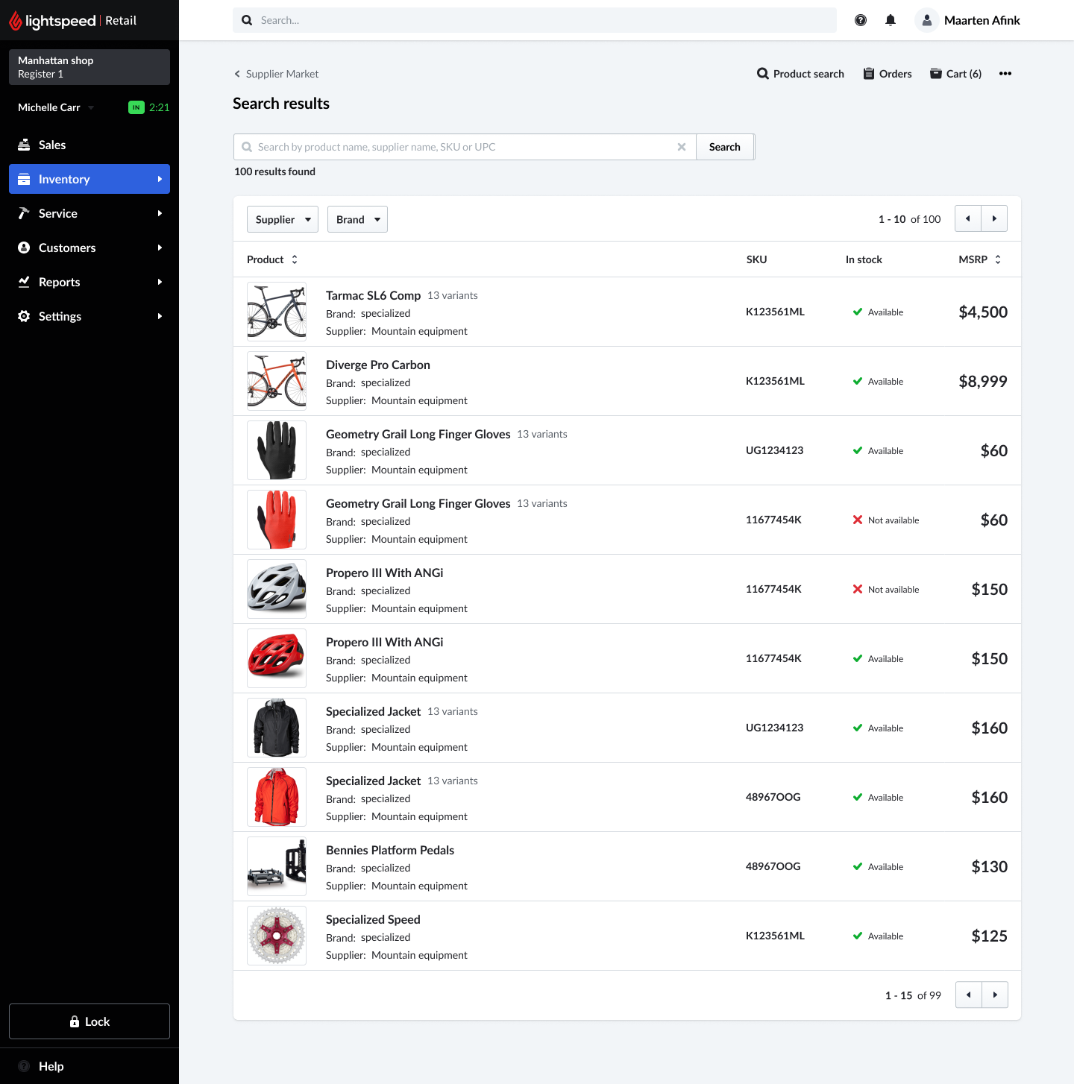Focus the top global search field
Screen dimensions: 1074x1084
pos(535,20)
